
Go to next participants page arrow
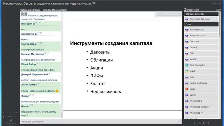(206, 123)
